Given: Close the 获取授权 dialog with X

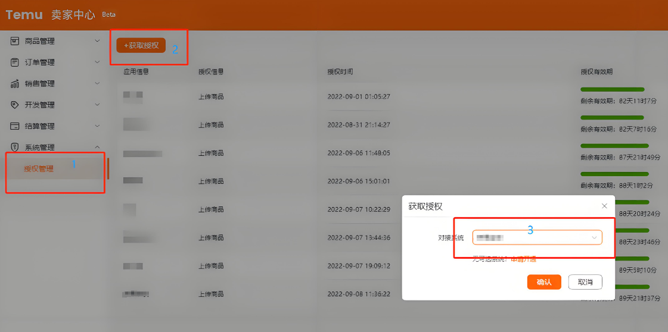Looking at the screenshot, I should pyautogui.click(x=604, y=206).
